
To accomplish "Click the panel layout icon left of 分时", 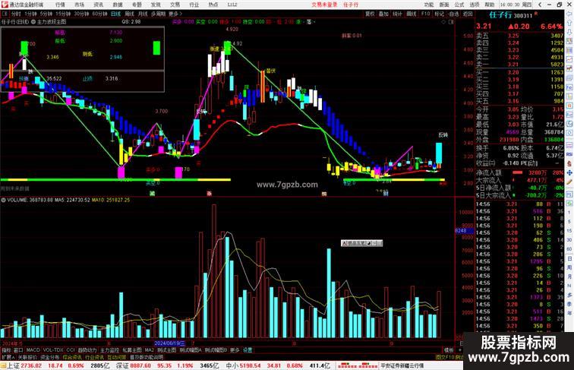I will tap(5, 14).
